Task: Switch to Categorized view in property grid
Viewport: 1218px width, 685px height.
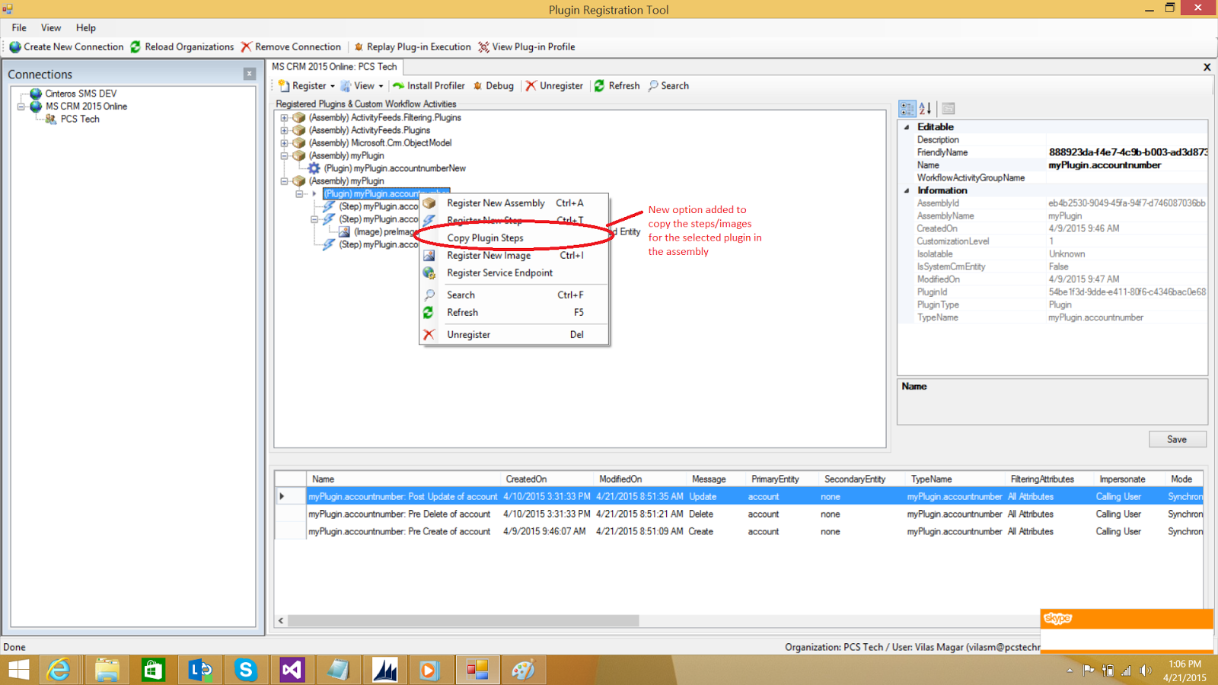Action: pyautogui.click(x=907, y=107)
